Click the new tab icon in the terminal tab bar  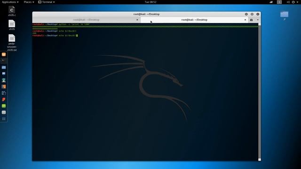click(251, 20)
